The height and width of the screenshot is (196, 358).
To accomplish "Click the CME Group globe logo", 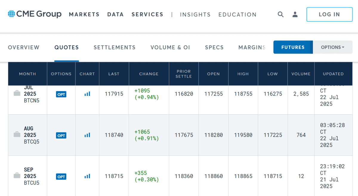I will [x=11, y=14].
